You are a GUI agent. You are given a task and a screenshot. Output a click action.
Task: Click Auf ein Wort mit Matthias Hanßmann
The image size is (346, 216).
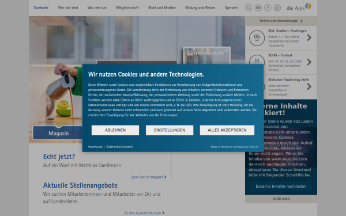click(82, 165)
